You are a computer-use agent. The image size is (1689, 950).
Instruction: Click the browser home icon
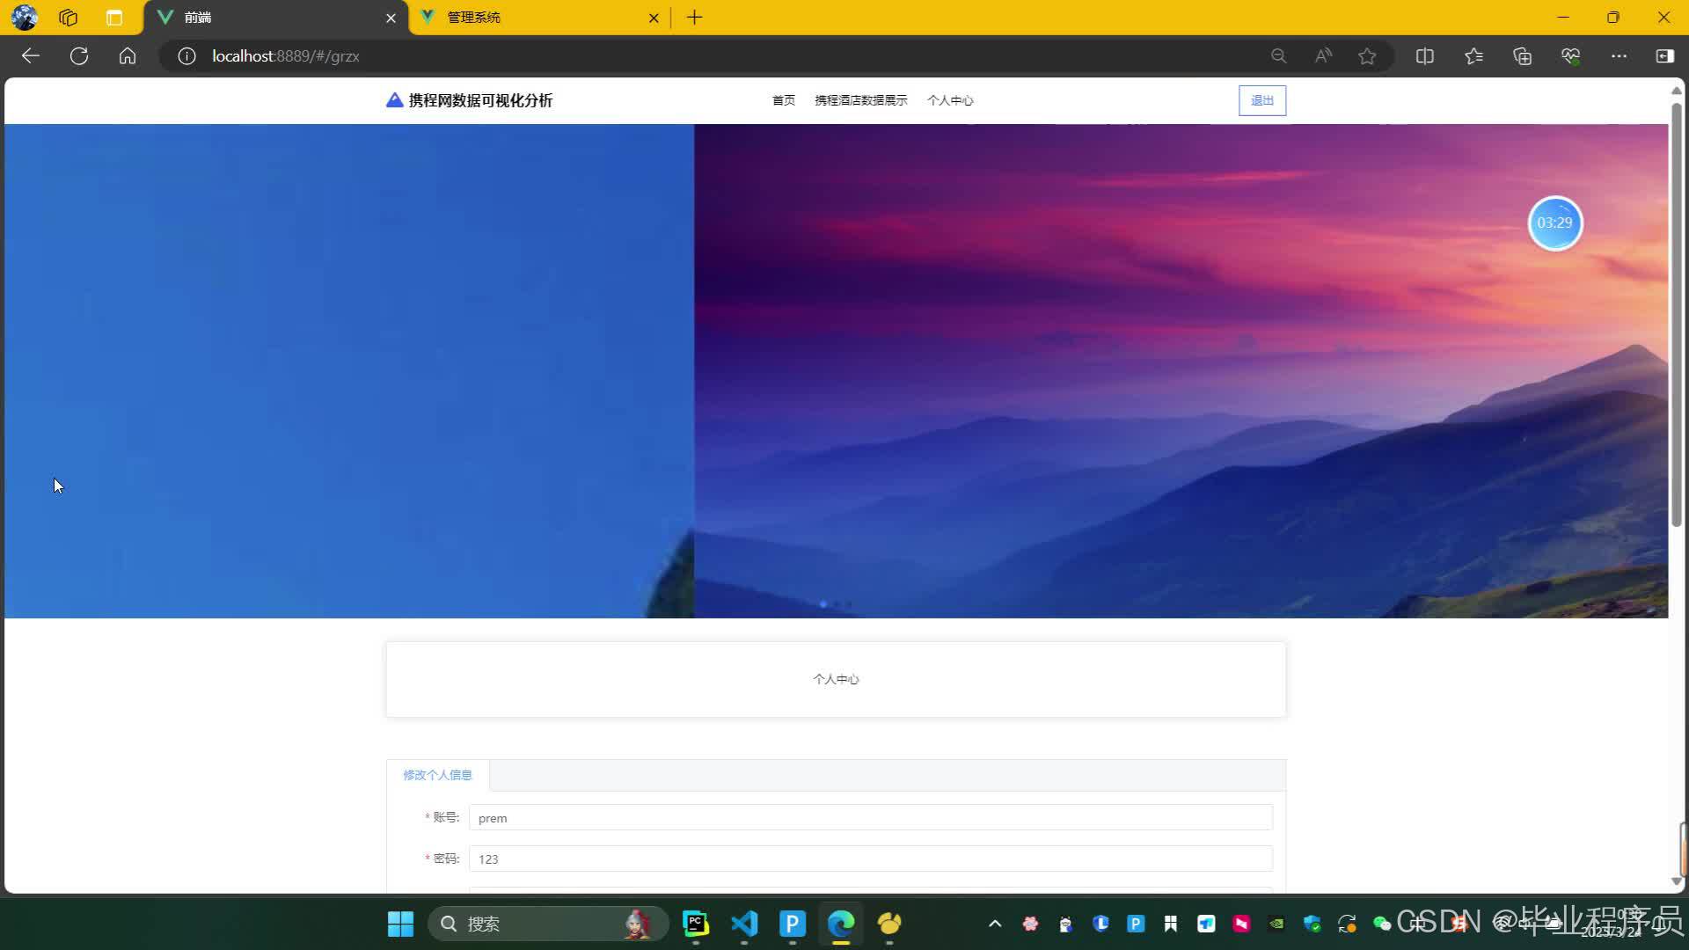pyautogui.click(x=128, y=56)
